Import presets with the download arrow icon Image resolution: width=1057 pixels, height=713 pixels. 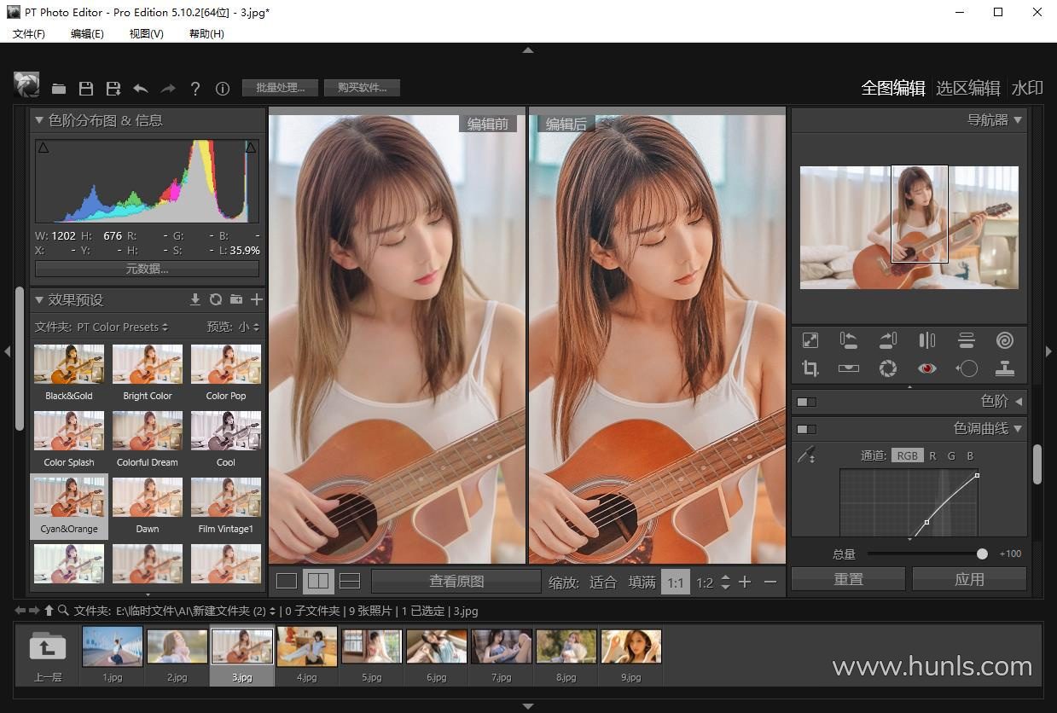pos(195,299)
